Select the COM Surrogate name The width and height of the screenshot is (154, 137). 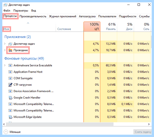click(x=23, y=78)
